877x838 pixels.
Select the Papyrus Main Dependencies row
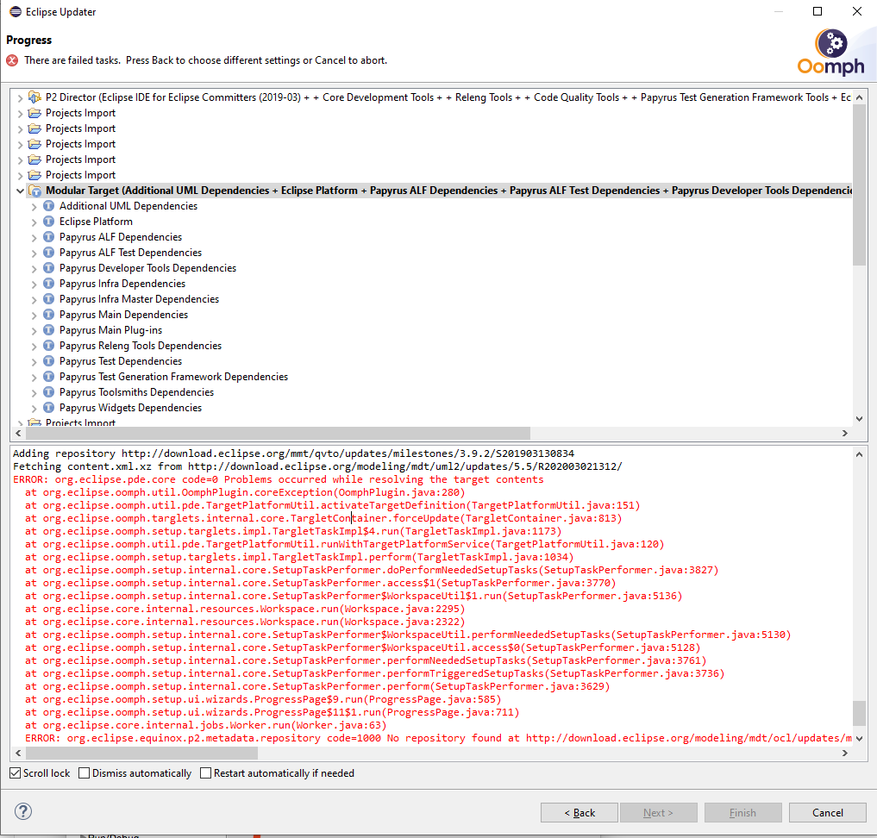point(123,315)
